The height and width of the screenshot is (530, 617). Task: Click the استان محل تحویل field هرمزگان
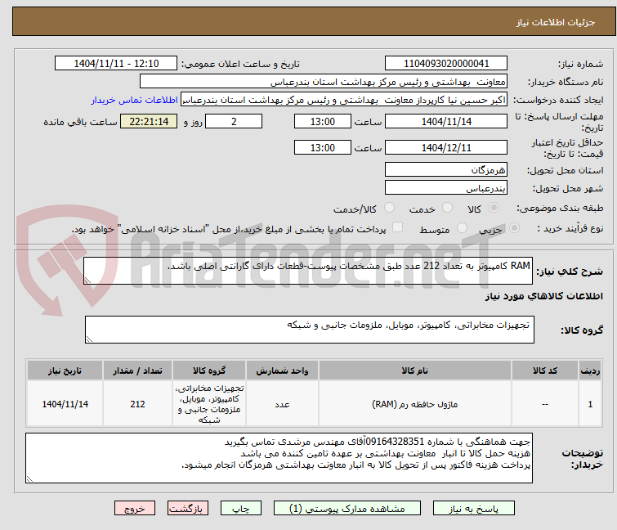(x=446, y=169)
